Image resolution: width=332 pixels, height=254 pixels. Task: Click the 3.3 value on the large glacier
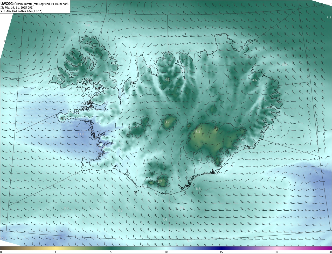(x=198, y=132)
